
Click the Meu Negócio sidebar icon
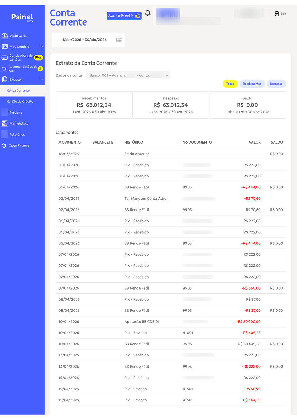point(4,47)
